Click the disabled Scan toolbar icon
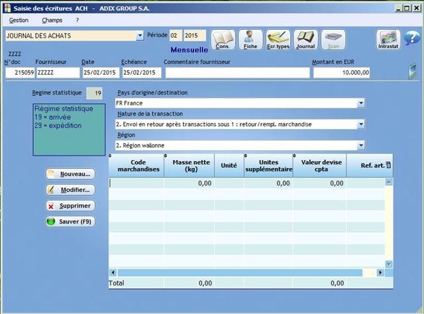Image resolution: width=424 pixels, height=314 pixels. 333,40
